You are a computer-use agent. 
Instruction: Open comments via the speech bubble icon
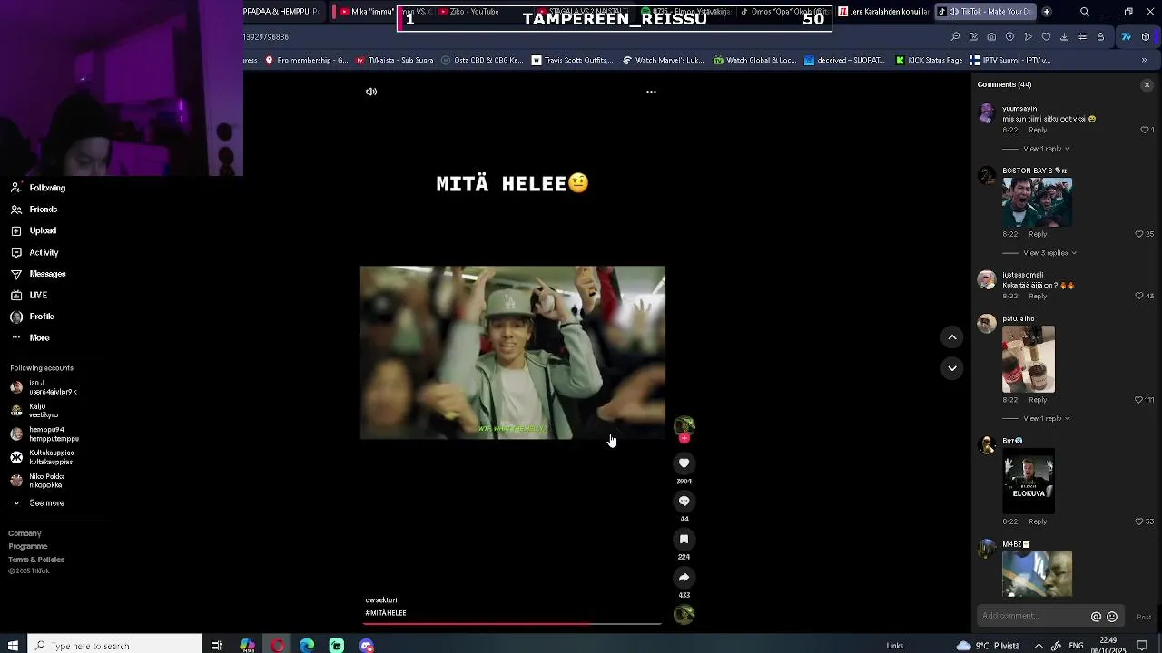tap(684, 501)
